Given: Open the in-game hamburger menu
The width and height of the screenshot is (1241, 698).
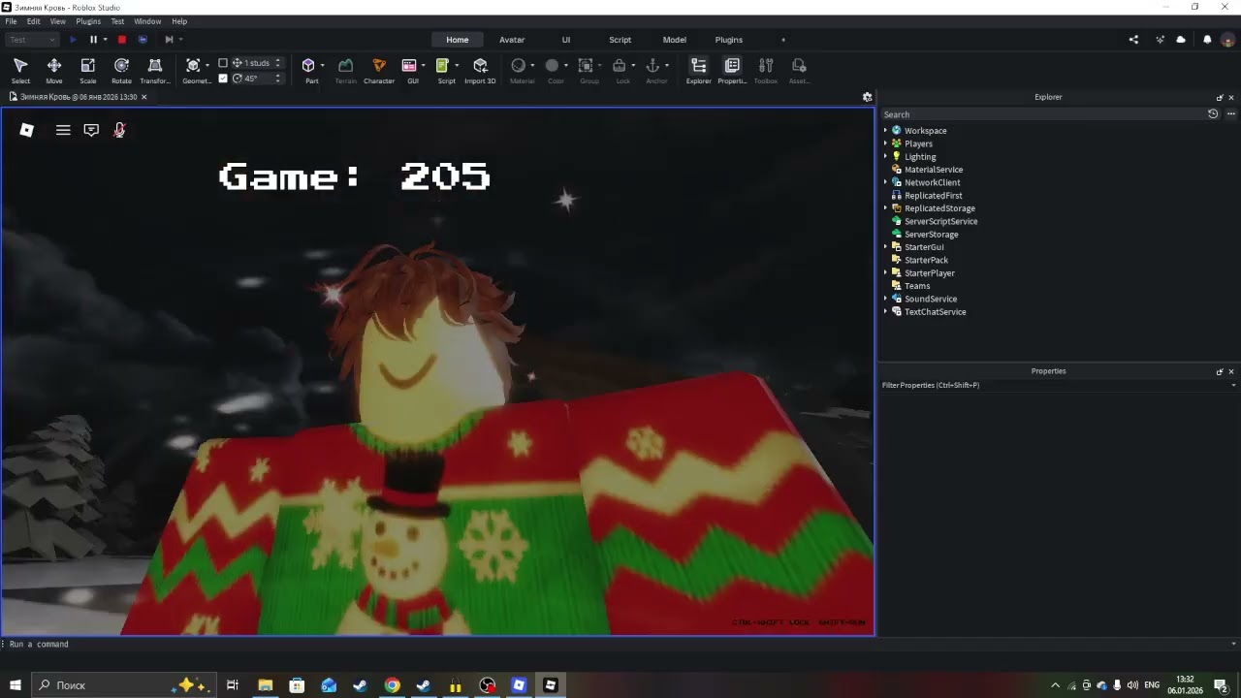Looking at the screenshot, I should [x=63, y=130].
